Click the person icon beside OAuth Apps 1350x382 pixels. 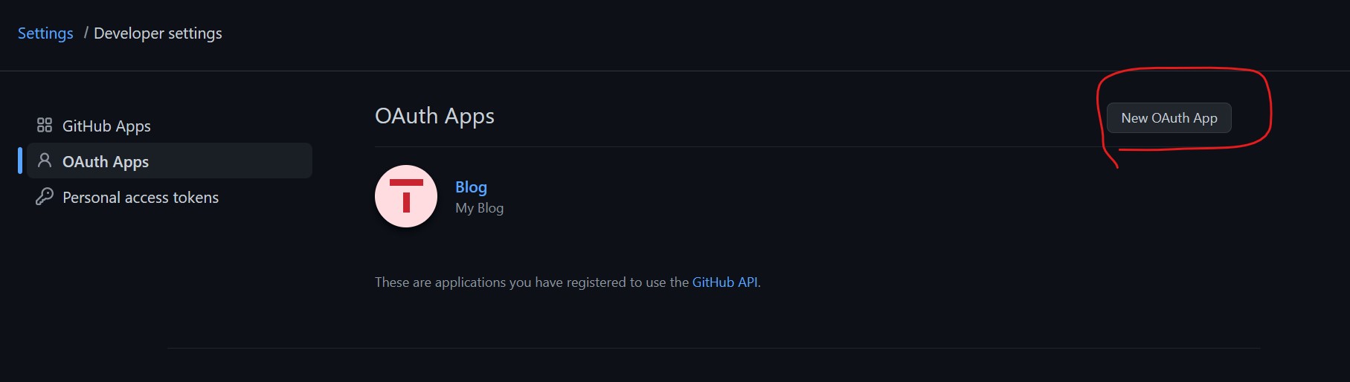(45, 161)
